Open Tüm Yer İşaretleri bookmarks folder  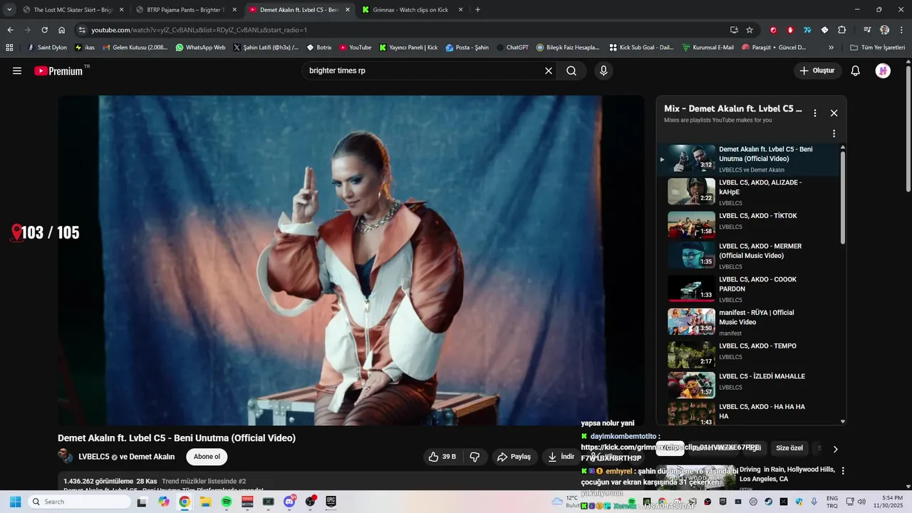(877, 47)
